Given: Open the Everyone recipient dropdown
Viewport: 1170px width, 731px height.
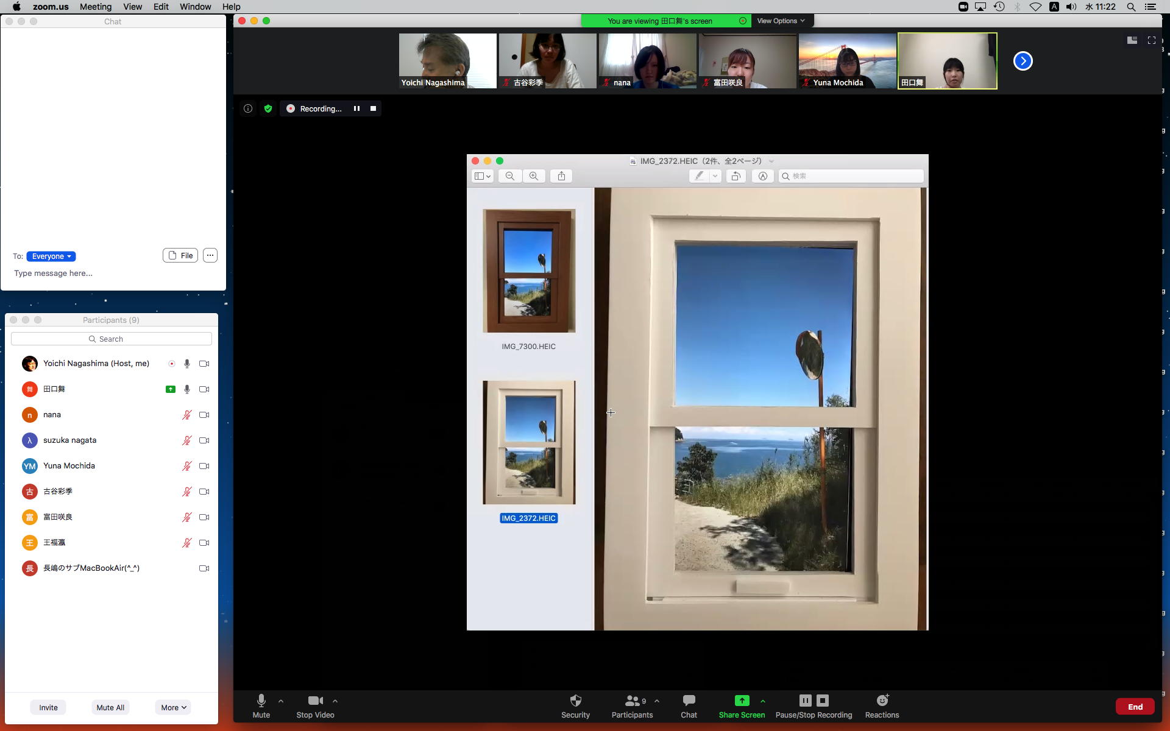Looking at the screenshot, I should point(51,256).
